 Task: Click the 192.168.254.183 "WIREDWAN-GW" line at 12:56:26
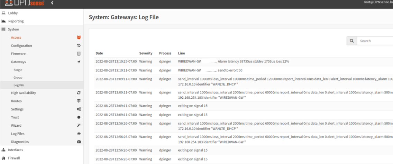coord(212,142)
